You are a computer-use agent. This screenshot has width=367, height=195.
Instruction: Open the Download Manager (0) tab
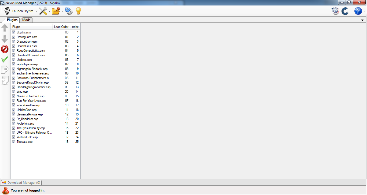coord(21,183)
